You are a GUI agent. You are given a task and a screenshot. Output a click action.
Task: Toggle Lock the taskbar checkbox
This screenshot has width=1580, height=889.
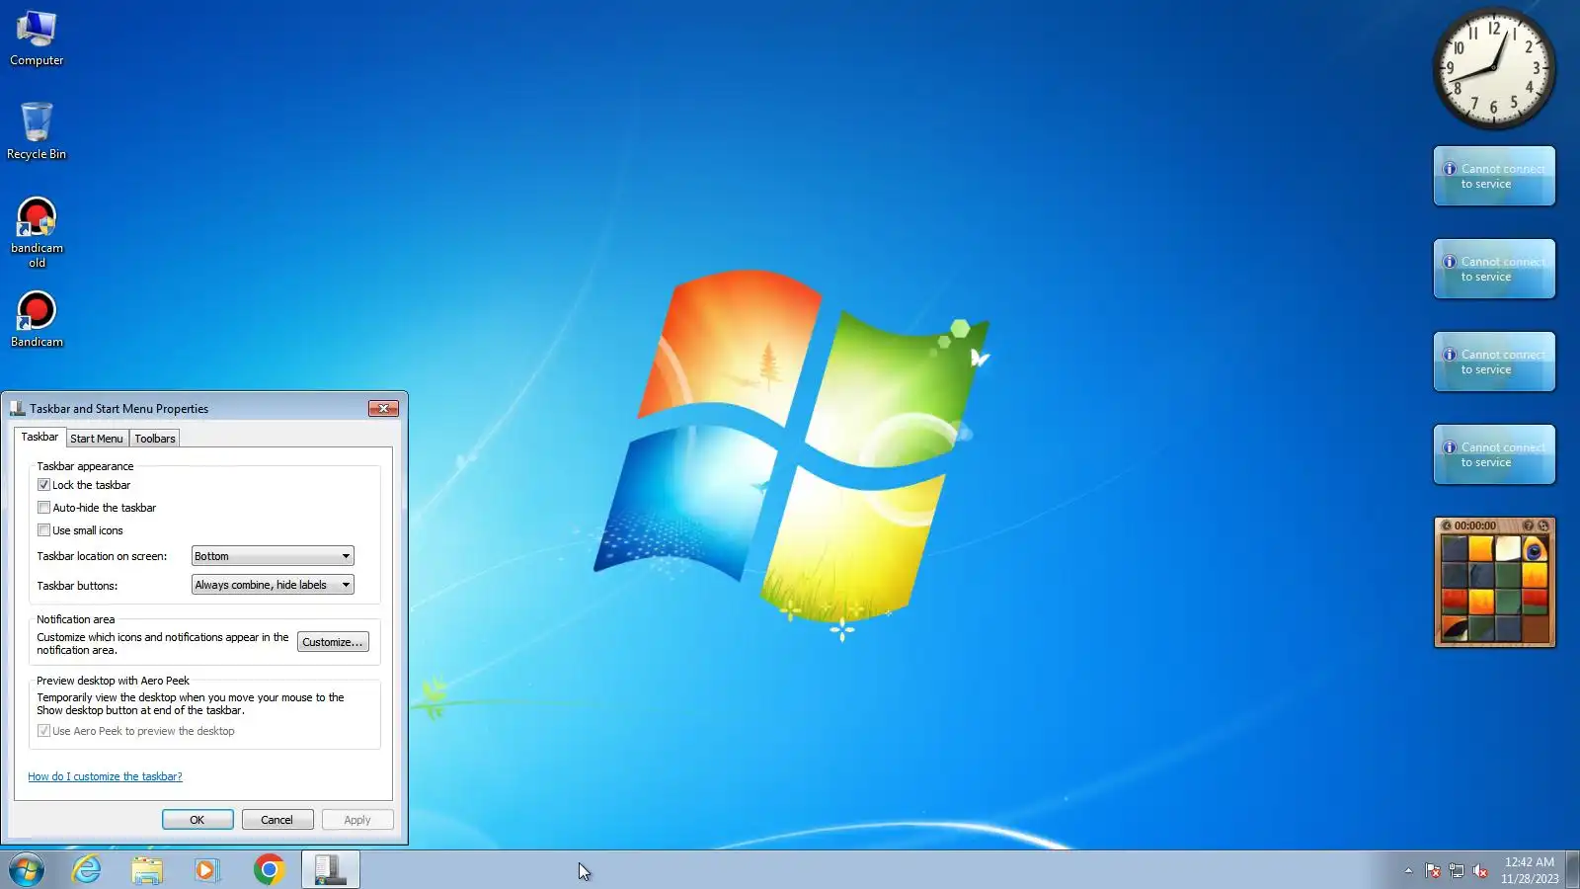[43, 485]
